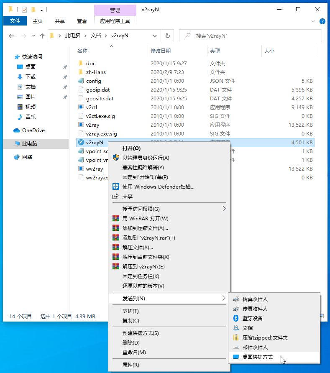The width and height of the screenshot is (330, 373).
Task: Choose 文档 in the send-to submenu
Action: click(x=274, y=328)
